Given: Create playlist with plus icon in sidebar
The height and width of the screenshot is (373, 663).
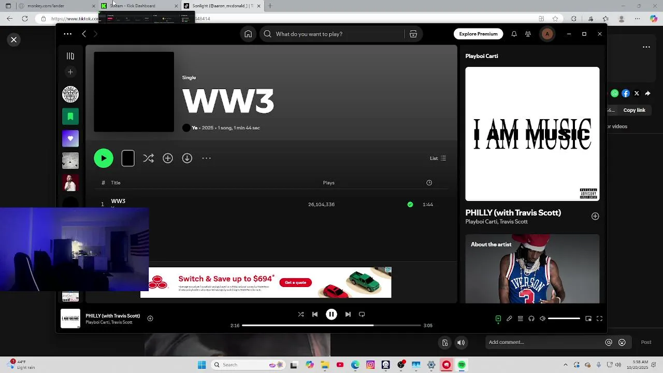Looking at the screenshot, I should 70,72.
